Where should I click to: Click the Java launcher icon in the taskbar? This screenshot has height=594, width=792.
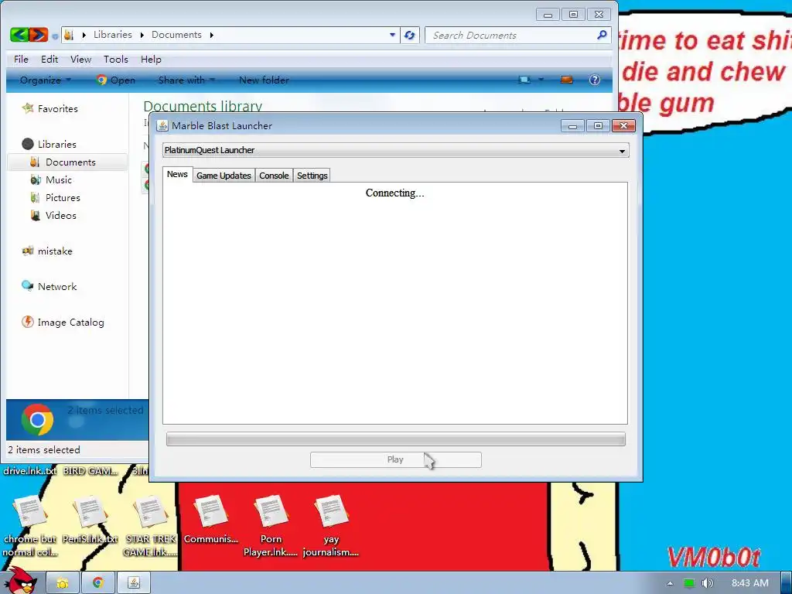(134, 583)
